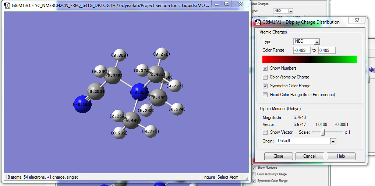Click the nitrile carbon atom labeled 0.209
Image resolution: width=375 pixels, height=186 pixels.
(x=95, y=91)
